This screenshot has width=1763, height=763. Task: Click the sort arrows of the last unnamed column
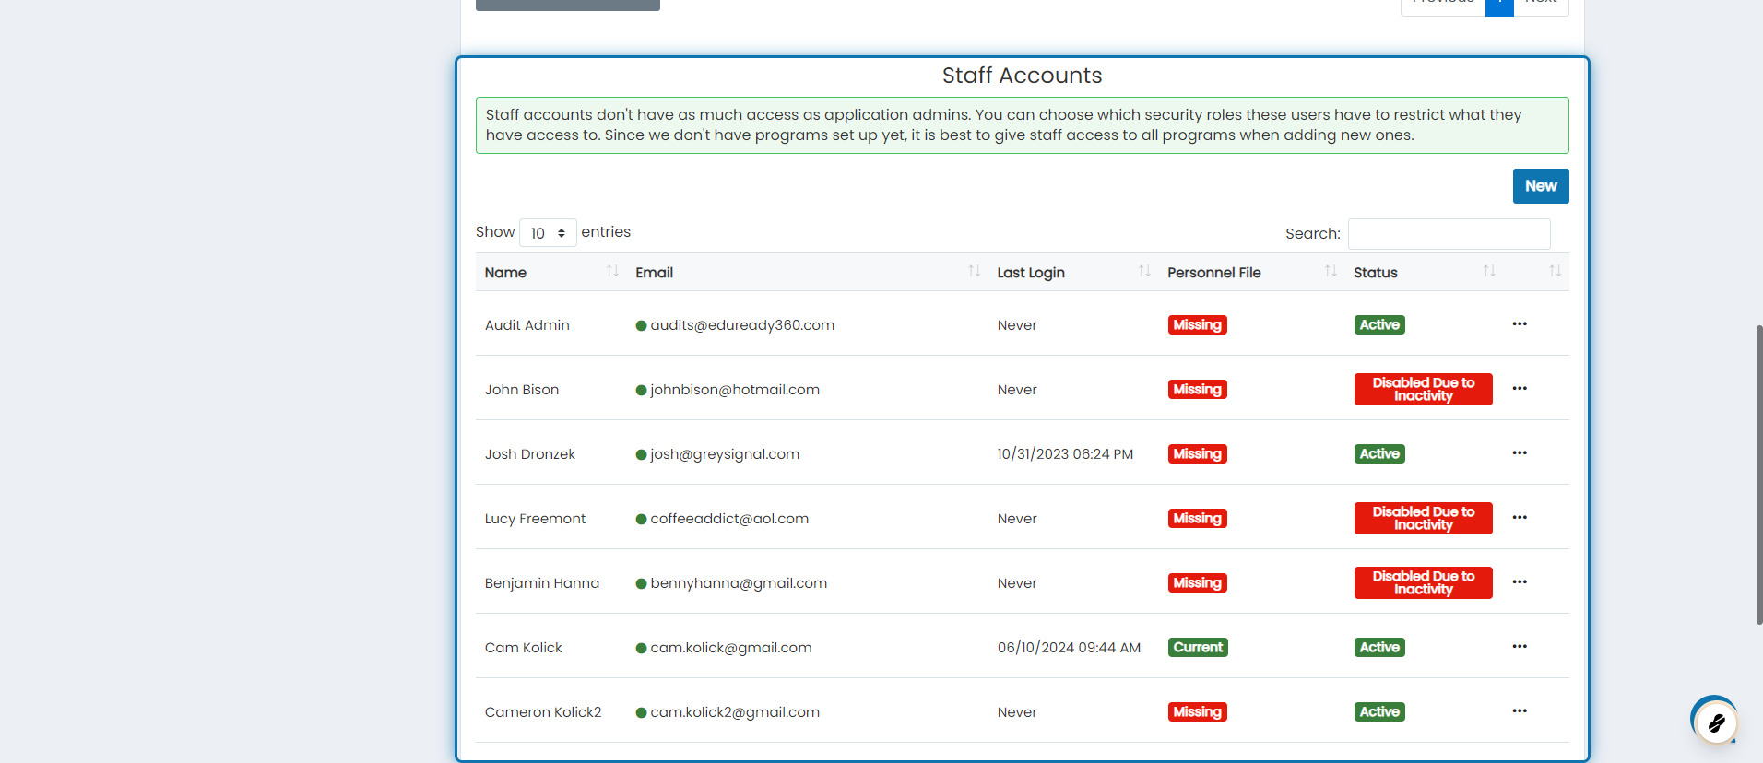click(1555, 271)
